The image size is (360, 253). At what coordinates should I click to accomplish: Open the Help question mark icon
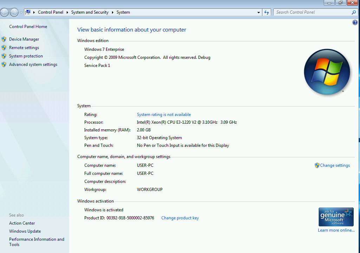pos(355,22)
